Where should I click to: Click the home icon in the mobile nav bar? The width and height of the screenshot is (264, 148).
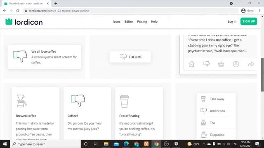(191, 64)
